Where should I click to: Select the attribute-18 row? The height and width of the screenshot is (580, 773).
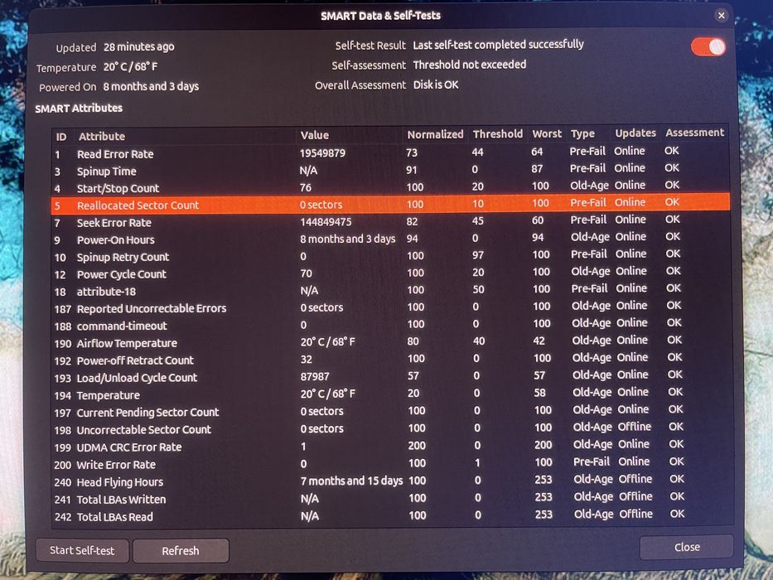pos(390,291)
